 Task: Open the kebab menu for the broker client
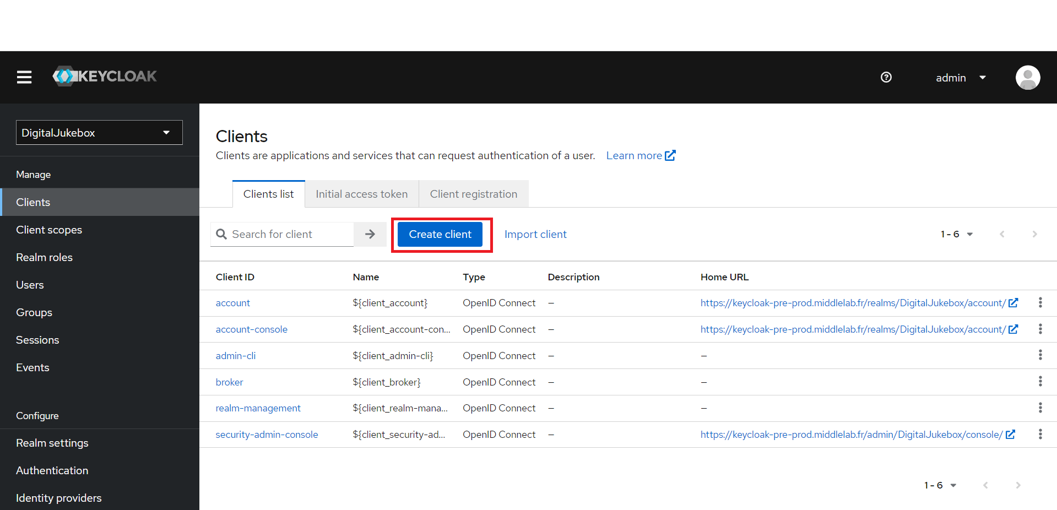tap(1040, 381)
